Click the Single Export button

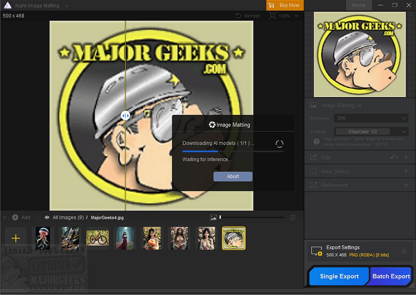(x=339, y=276)
